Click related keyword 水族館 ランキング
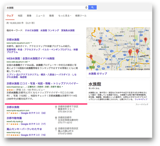The image size is (160, 146). pyautogui.click(x=50, y=30)
